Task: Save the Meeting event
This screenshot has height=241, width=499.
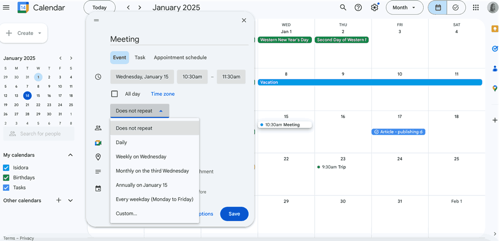Action: (x=234, y=214)
